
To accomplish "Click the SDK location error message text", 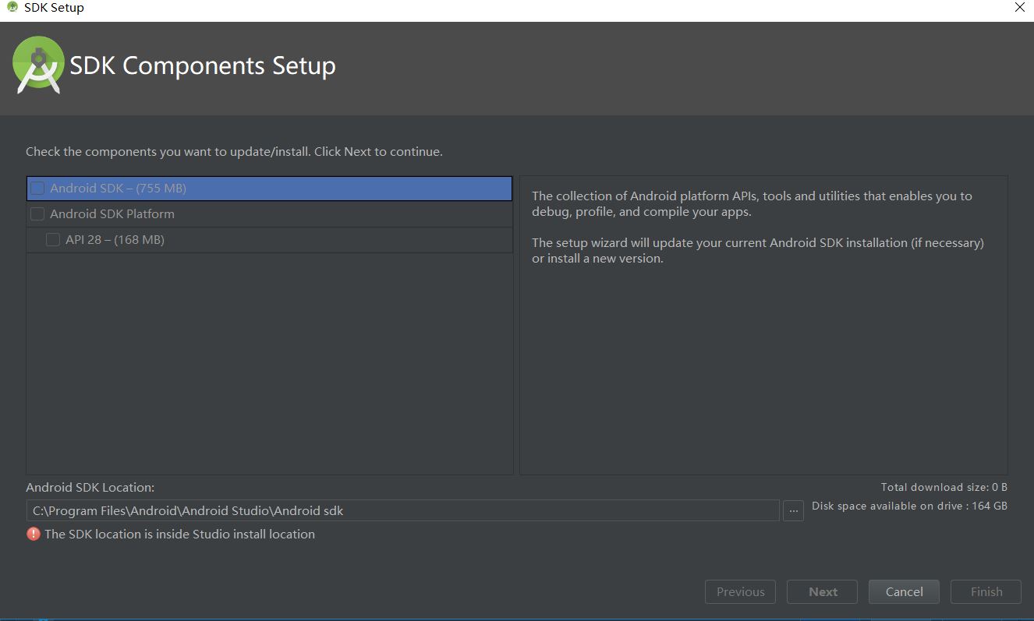I will [x=180, y=535].
